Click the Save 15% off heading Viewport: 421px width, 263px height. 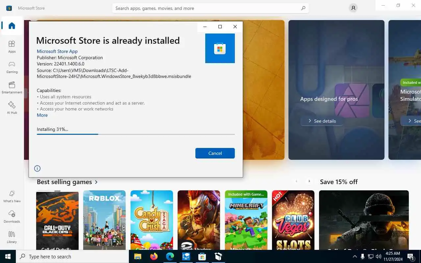coord(339,182)
